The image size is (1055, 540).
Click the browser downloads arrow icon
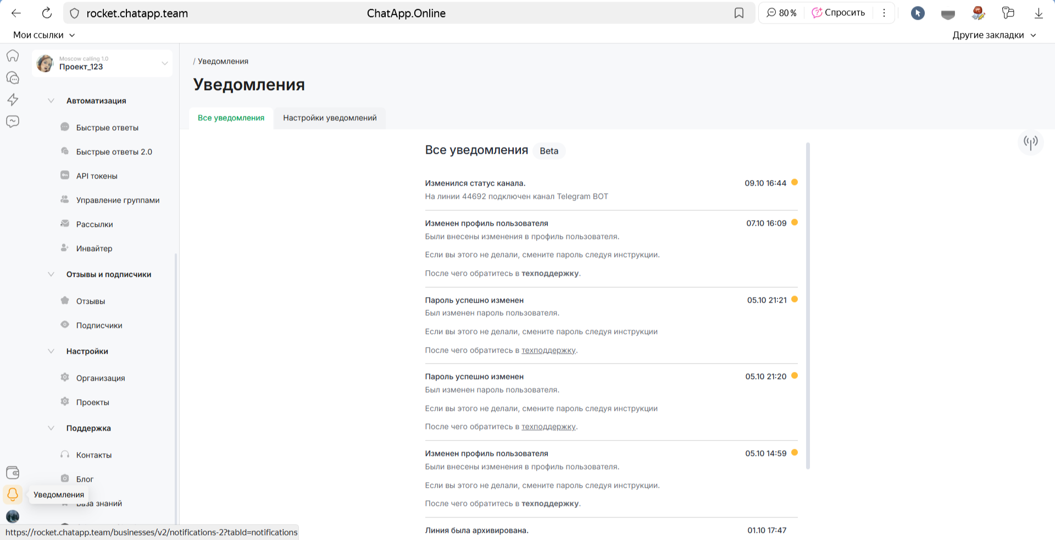pyautogui.click(x=1038, y=13)
